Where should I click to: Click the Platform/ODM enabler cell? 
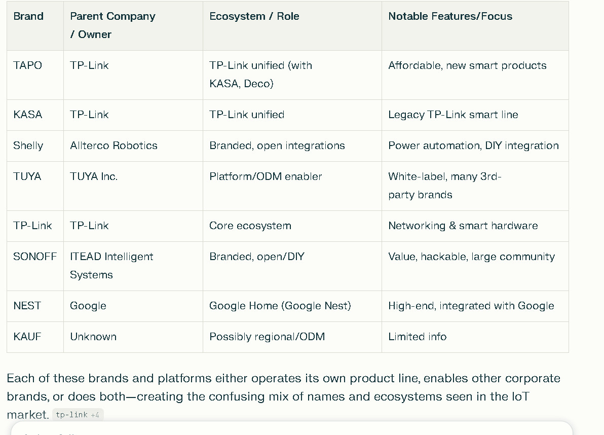coord(266,176)
